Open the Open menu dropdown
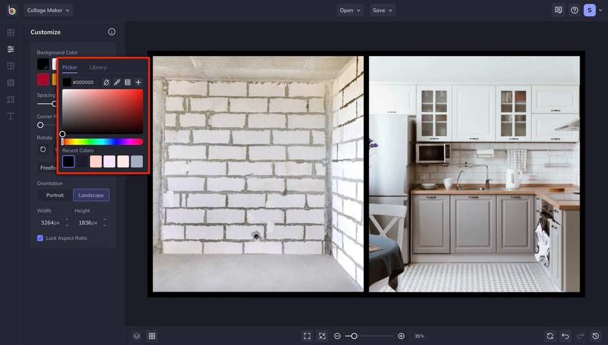Viewport: 608px width, 345px height. [x=350, y=10]
